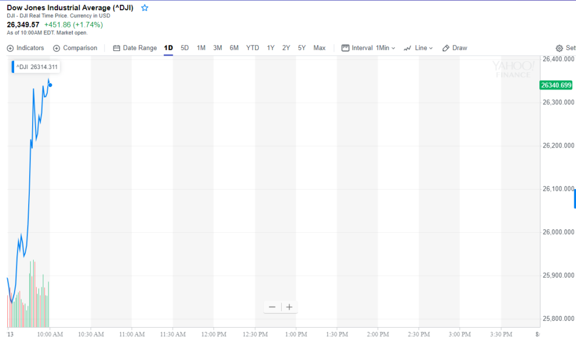
Task: Switch to the 5D range
Action: (x=184, y=48)
